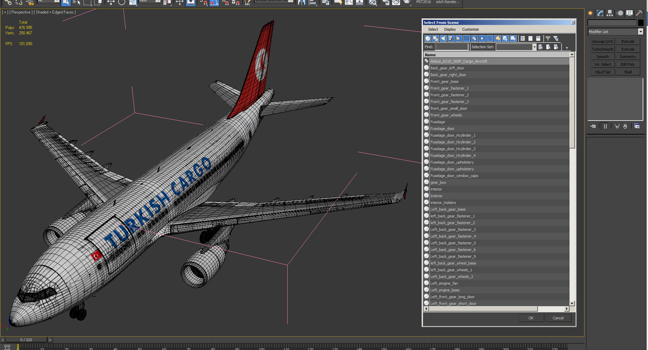The image size is (648, 350).
Task: Click the Pin Stack icon
Action: pos(593,126)
